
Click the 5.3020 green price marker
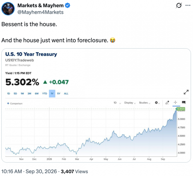[x=181, y=109]
